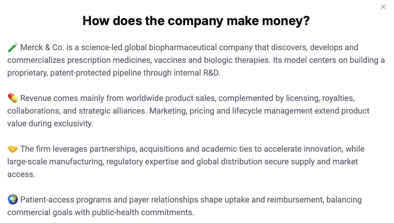
Task: Click the globe earth emoji icon
Action: (x=13, y=199)
